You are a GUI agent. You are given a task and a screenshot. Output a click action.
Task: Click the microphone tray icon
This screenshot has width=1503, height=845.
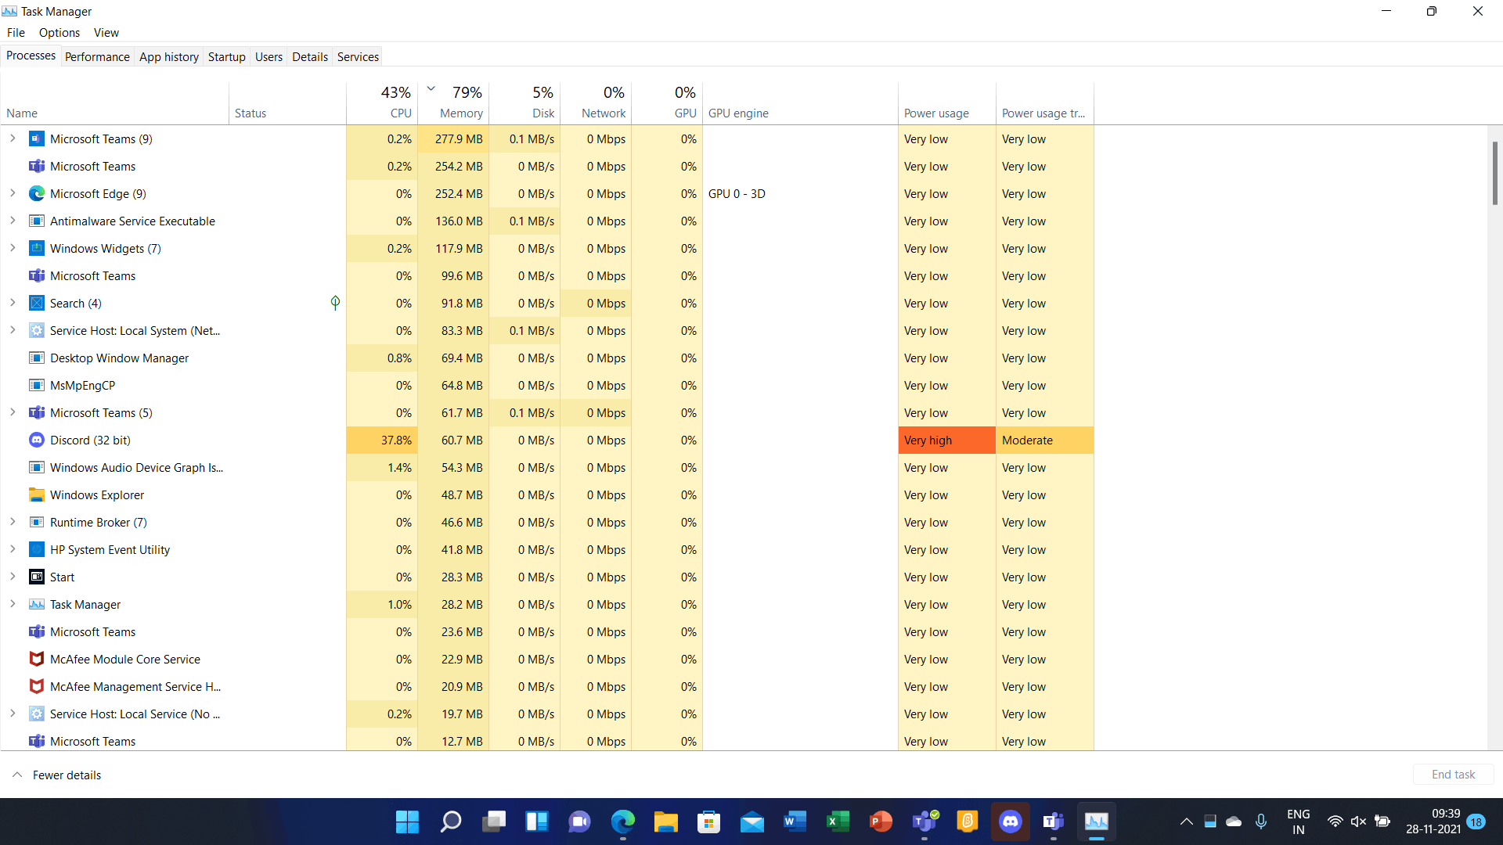[x=1261, y=822]
